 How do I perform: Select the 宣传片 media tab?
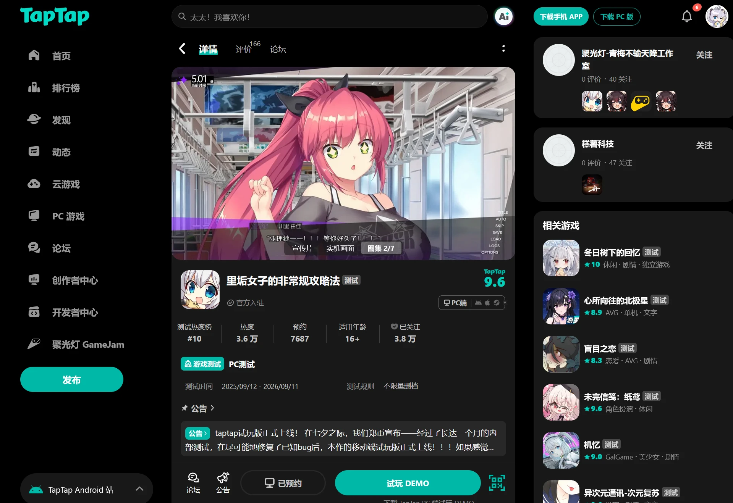[x=303, y=248]
